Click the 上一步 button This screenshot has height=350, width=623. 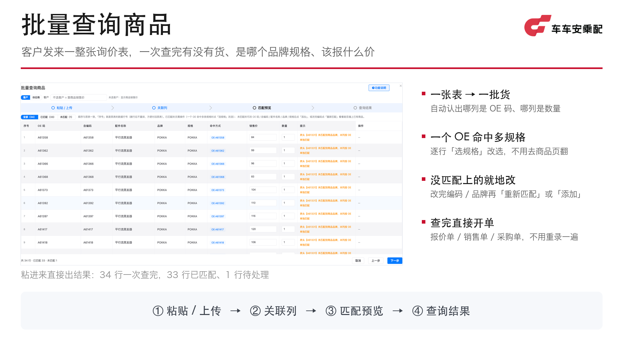click(376, 261)
